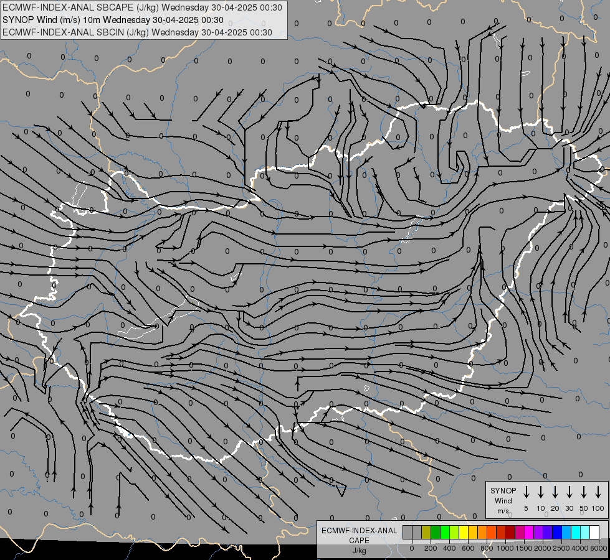Click the wind arrow above the 100 label
The height and width of the screenshot is (560, 610).
click(x=598, y=492)
